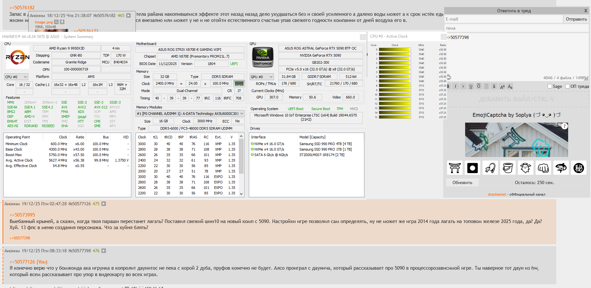The image size is (591, 288).
Task: Click the memory timings scrollbar down arrow
Action: (x=241, y=194)
